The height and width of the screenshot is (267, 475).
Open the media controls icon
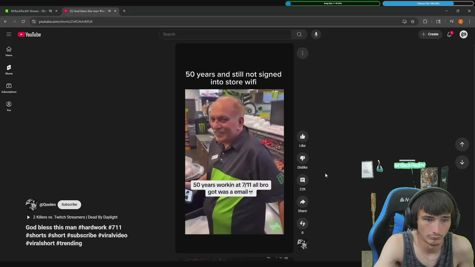pos(452,22)
